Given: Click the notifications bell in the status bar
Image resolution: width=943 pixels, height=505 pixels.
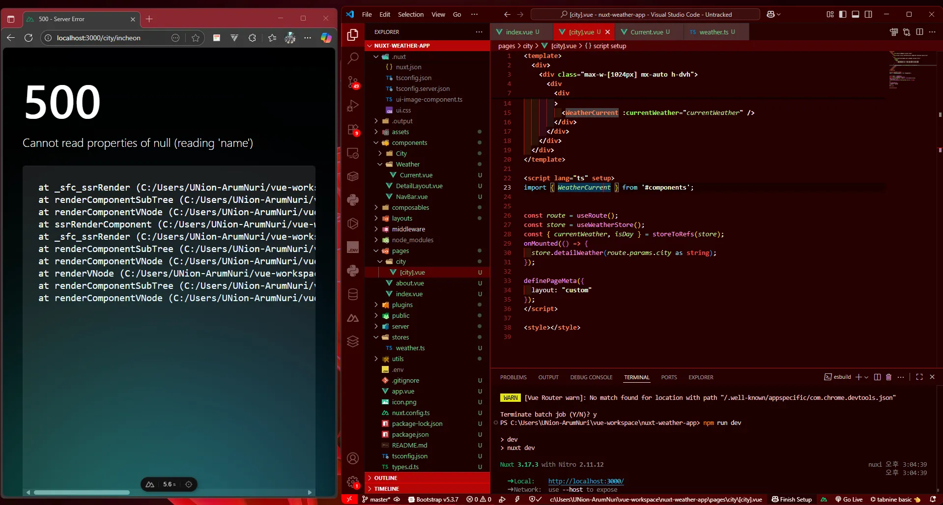Looking at the screenshot, I should coord(933,500).
